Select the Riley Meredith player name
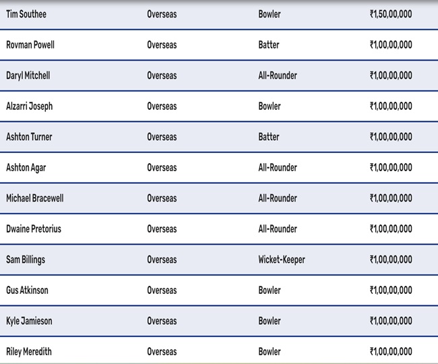The image size is (438, 364). point(29,352)
